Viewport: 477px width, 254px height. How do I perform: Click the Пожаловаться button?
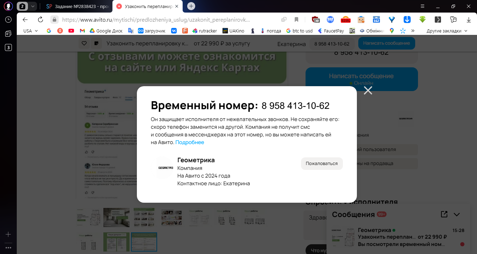pos(322,163)
